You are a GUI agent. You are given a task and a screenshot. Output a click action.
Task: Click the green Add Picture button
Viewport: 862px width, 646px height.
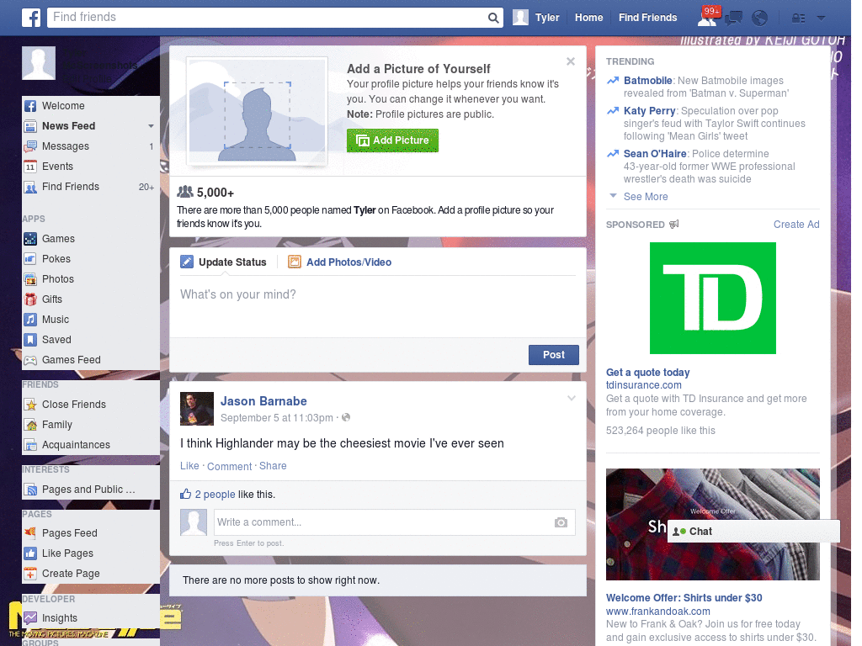392,140
